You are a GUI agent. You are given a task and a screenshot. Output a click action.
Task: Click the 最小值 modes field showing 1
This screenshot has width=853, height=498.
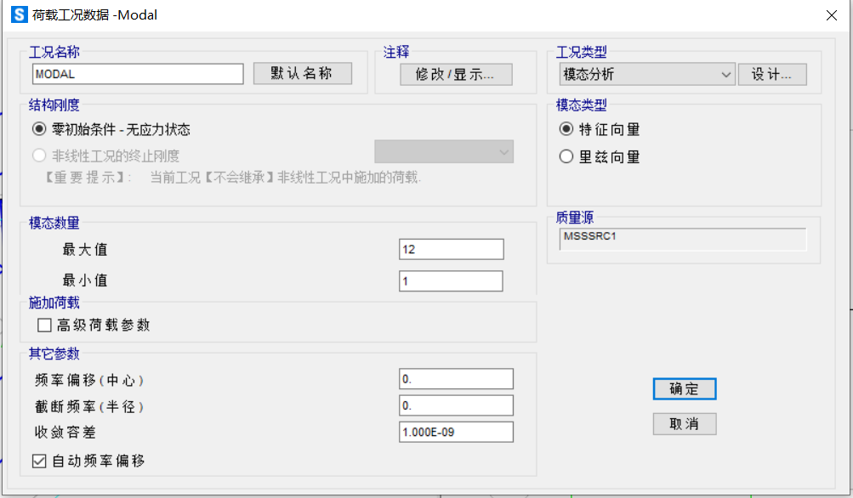pos(450,280)
